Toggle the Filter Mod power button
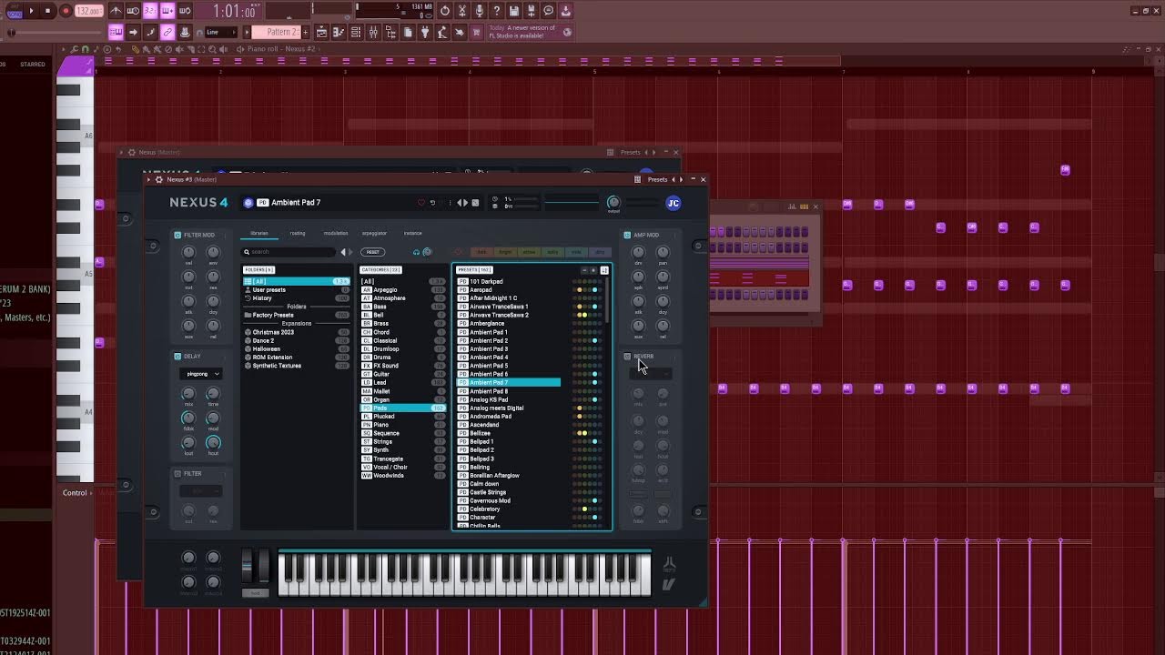Viewport: 1165px width, 655px height. pyautogui.click(x=177, y=235)
